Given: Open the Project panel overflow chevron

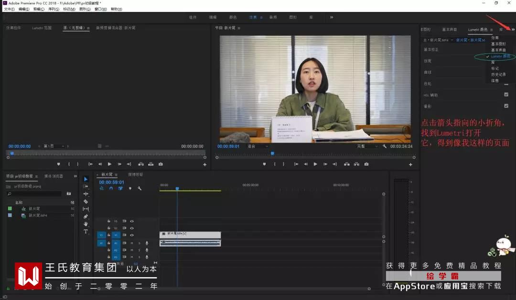Looking at the screenshot, I should coord(75,176).
